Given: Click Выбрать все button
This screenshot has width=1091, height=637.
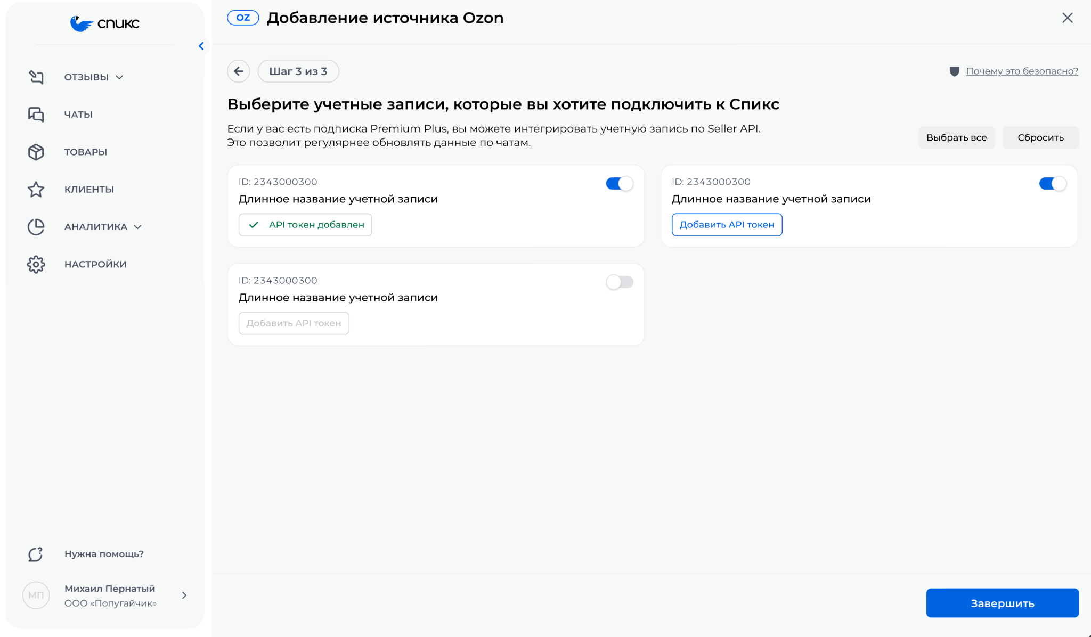Looking at the screenshot, I should [x=957, y=137].
